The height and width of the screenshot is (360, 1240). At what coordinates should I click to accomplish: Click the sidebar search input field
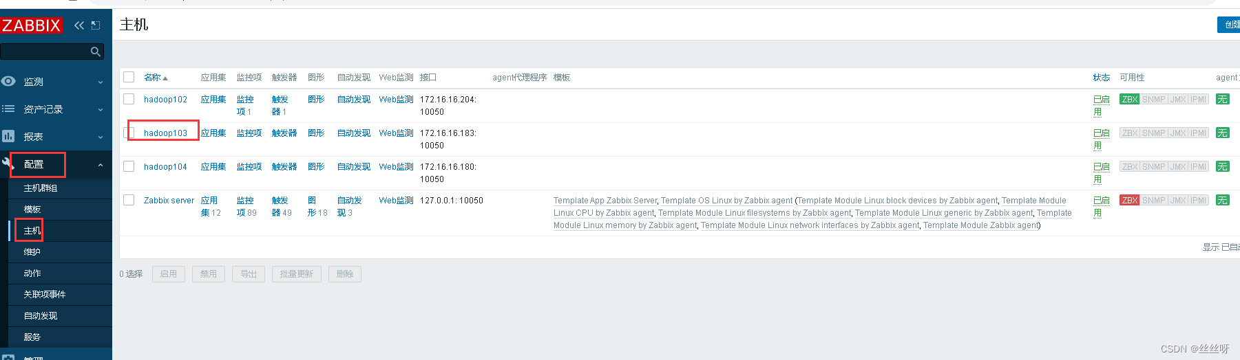[45, 52]
